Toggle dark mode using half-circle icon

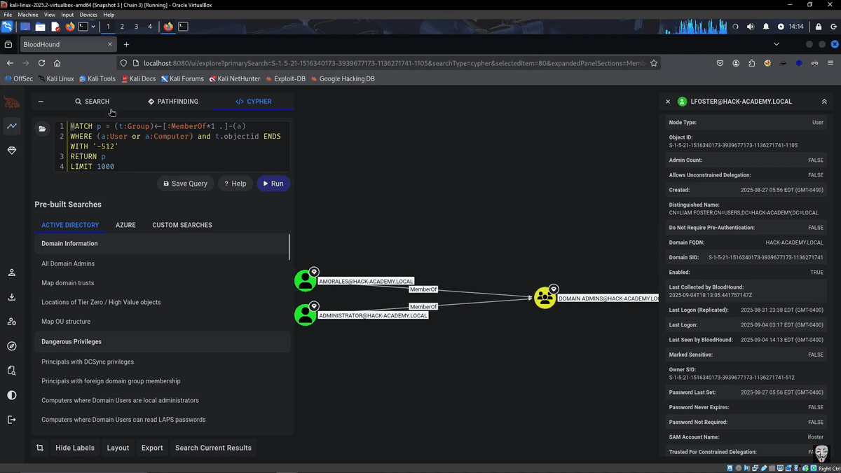11,395
